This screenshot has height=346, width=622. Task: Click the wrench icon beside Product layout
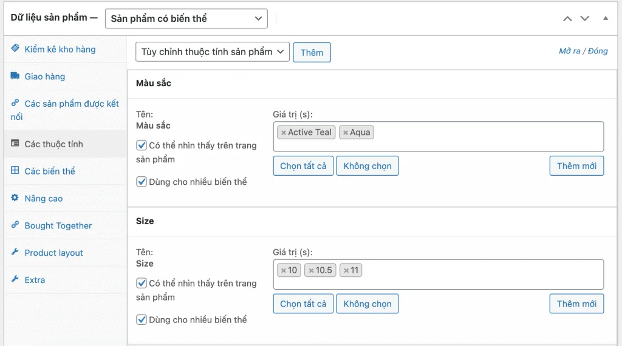point(15,253)
